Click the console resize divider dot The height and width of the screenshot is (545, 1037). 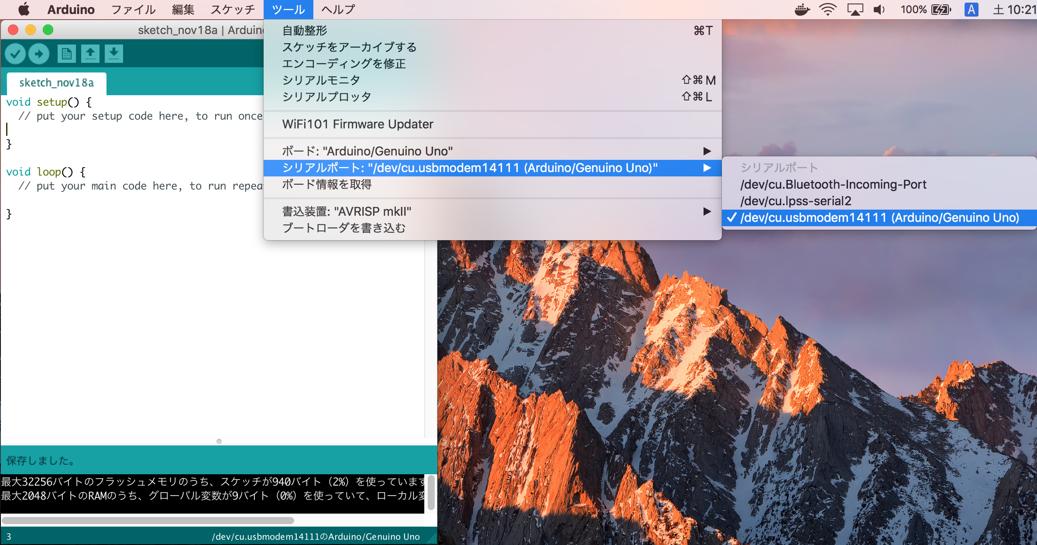(x=219, y=442)
